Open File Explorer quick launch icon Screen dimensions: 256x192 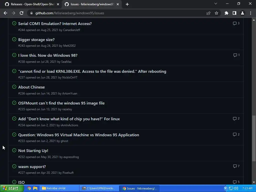35,188
